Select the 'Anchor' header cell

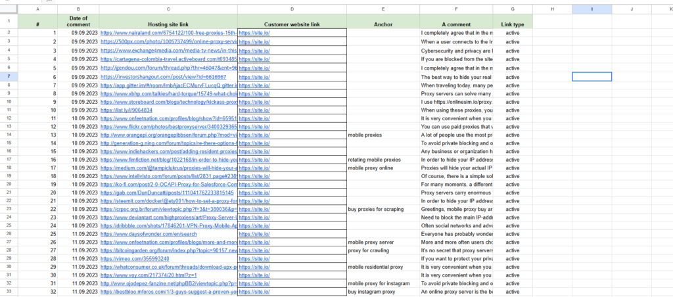(383, 24)
